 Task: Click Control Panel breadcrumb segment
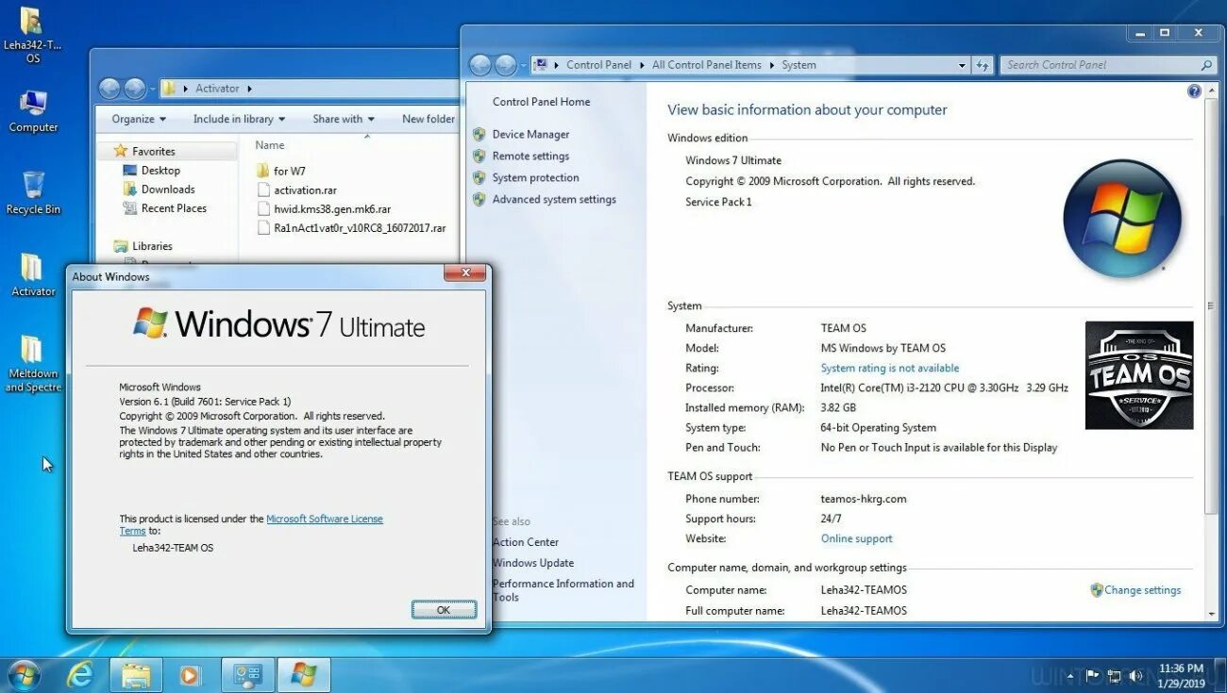coord(599,65)
